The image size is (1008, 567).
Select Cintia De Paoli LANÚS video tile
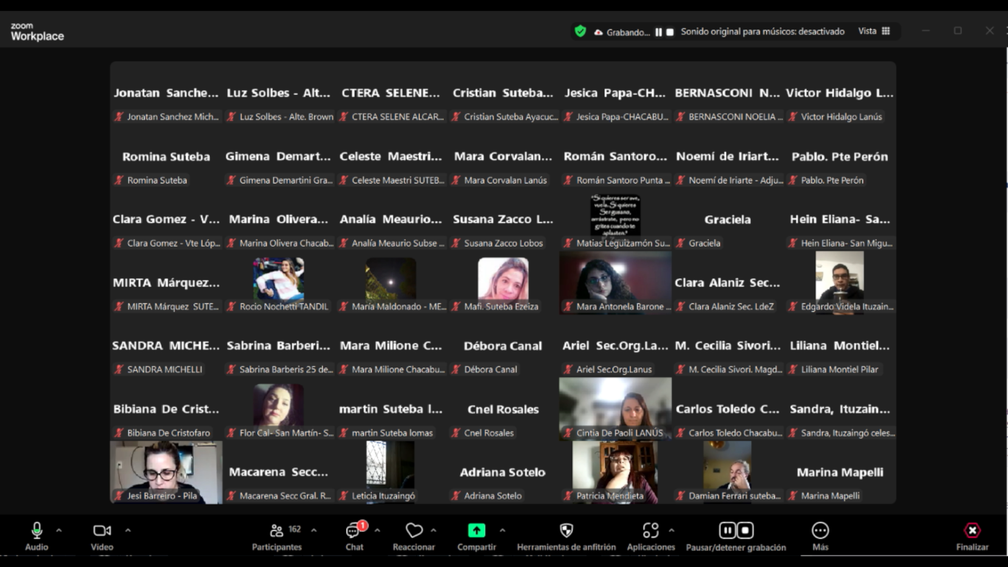(615, 408)
